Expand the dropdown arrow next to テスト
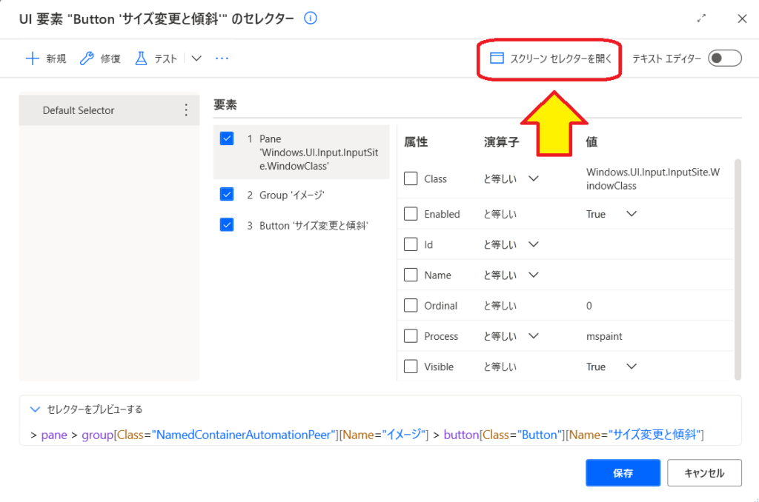The width and height of the screenshot is (759, 502). [x=196, y=58]
